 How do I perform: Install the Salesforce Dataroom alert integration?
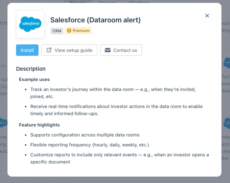tap(27, 50)
